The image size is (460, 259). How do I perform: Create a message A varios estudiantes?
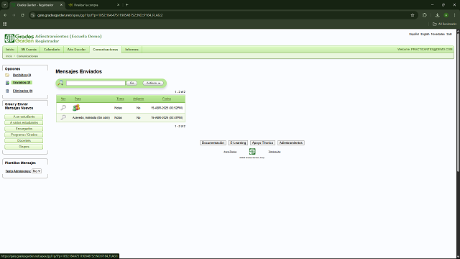pyautogui.click(x=24, y=123)
